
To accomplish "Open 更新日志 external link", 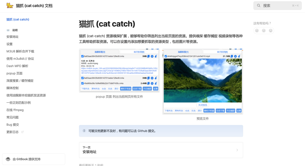I will pos(12,132).
